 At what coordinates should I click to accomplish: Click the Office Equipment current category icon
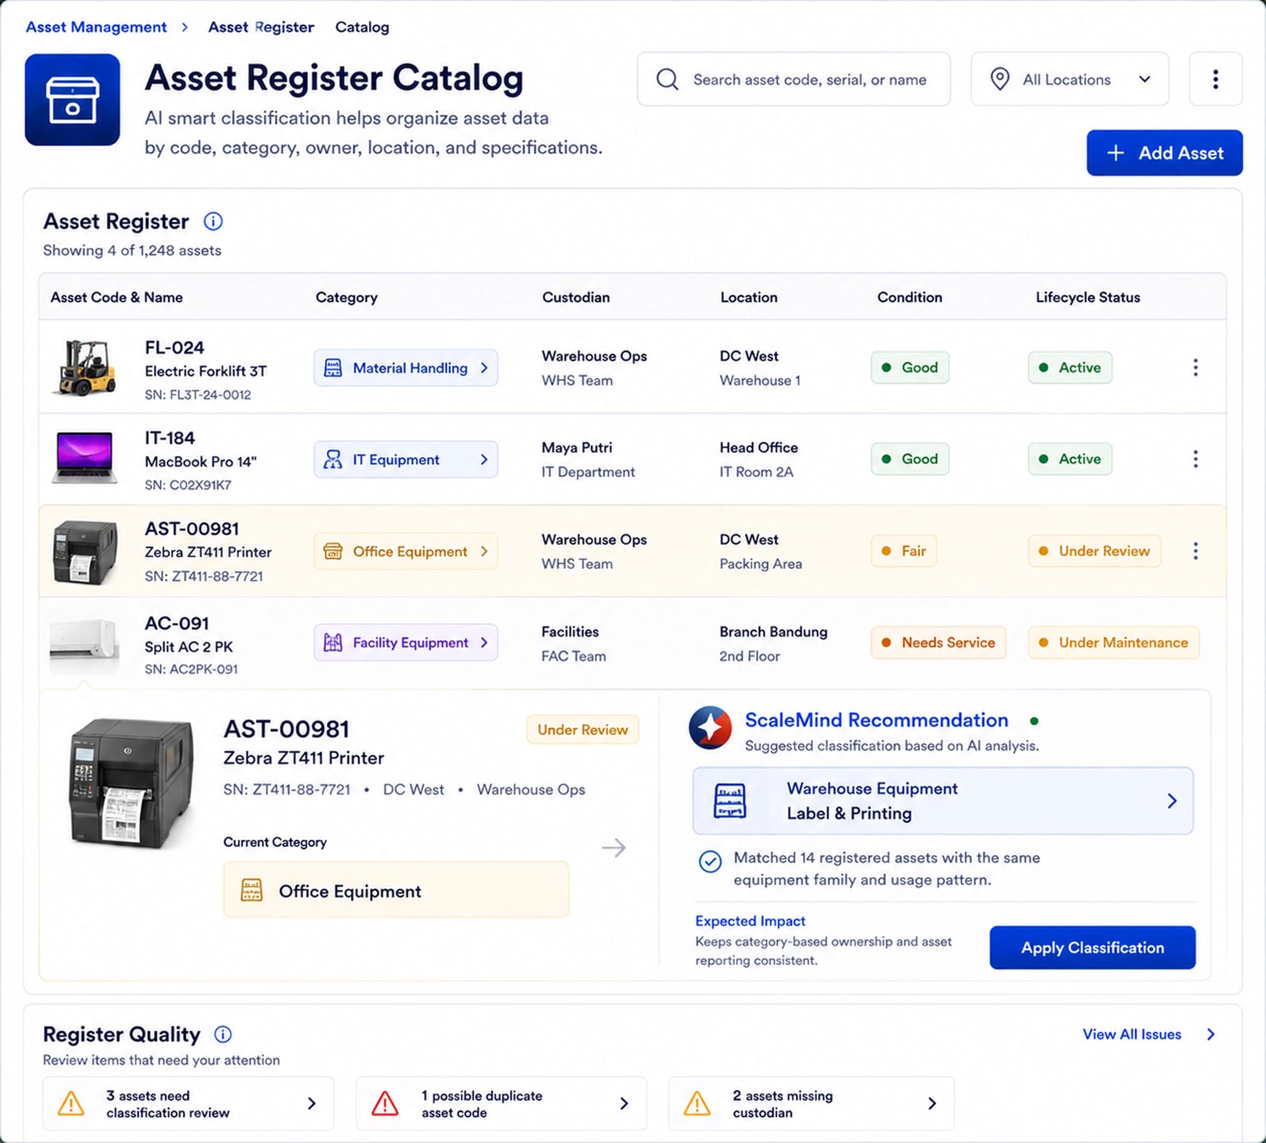(251, 890)
